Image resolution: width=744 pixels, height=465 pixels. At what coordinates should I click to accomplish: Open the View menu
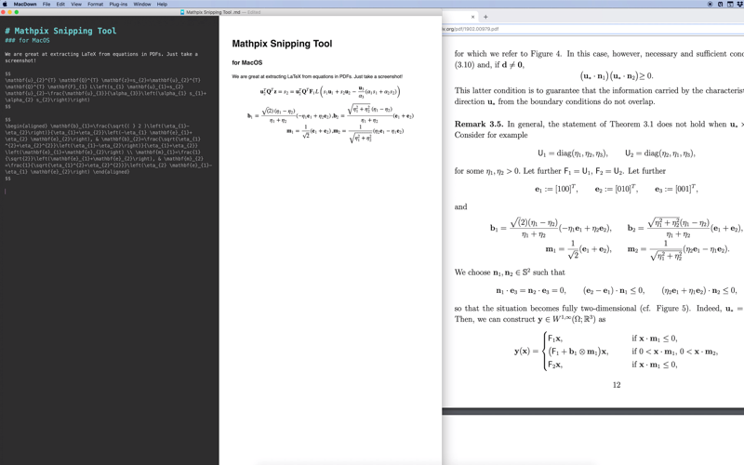pyautogui.click(x=76, y=4)
